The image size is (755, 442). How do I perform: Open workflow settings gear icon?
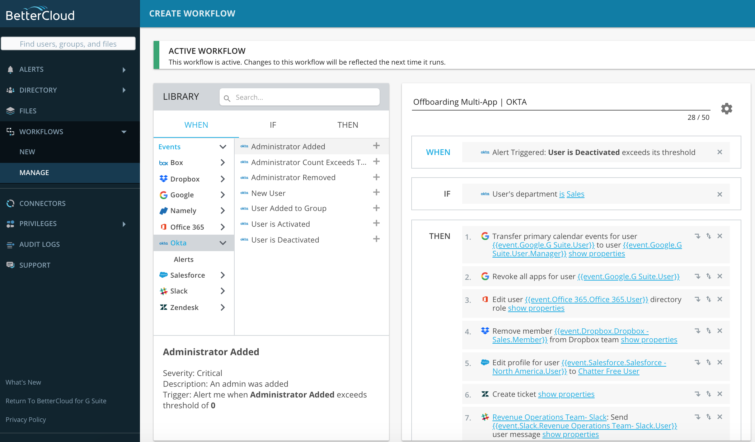click(x=726, y=108)
